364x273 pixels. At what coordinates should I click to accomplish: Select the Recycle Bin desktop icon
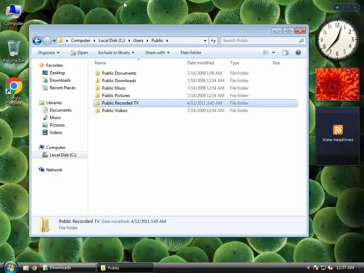coord(14,52)
